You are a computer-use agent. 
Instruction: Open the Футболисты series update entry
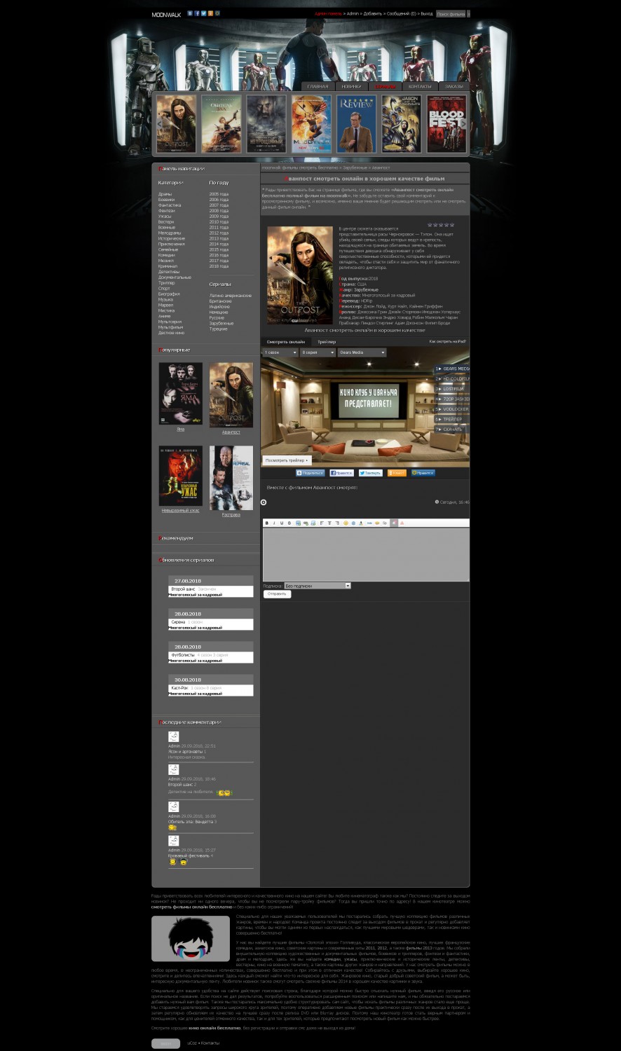pos(183,655)
